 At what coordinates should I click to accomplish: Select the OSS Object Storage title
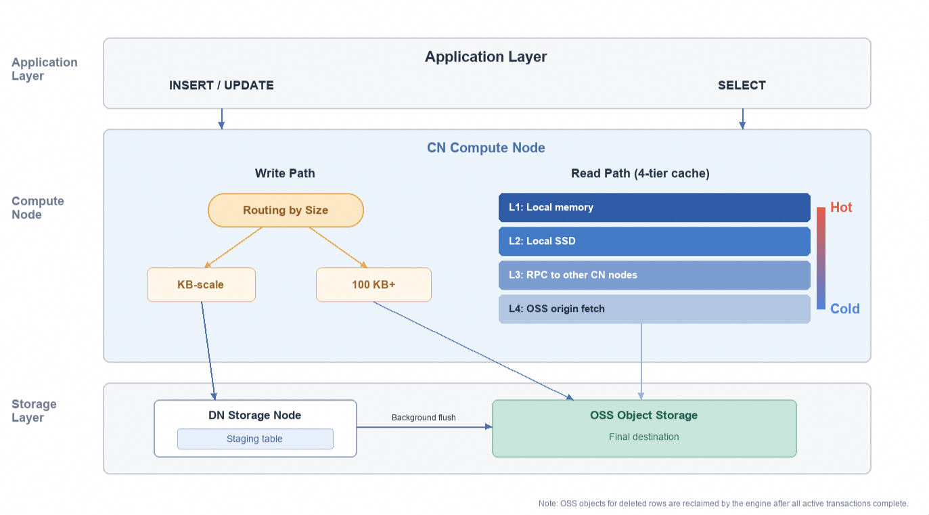pyautogui.click(x=643, y=415)
